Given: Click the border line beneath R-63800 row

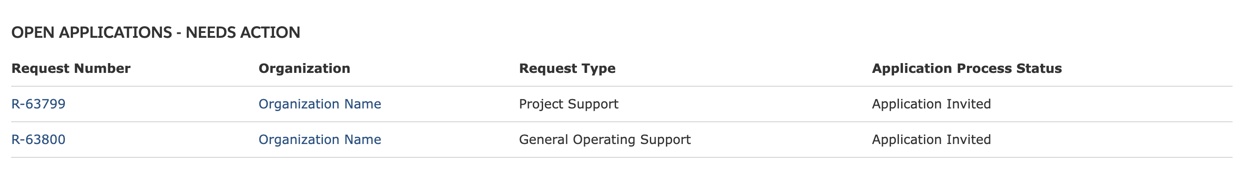Looking at the screenshot, I should pos(621,157).
